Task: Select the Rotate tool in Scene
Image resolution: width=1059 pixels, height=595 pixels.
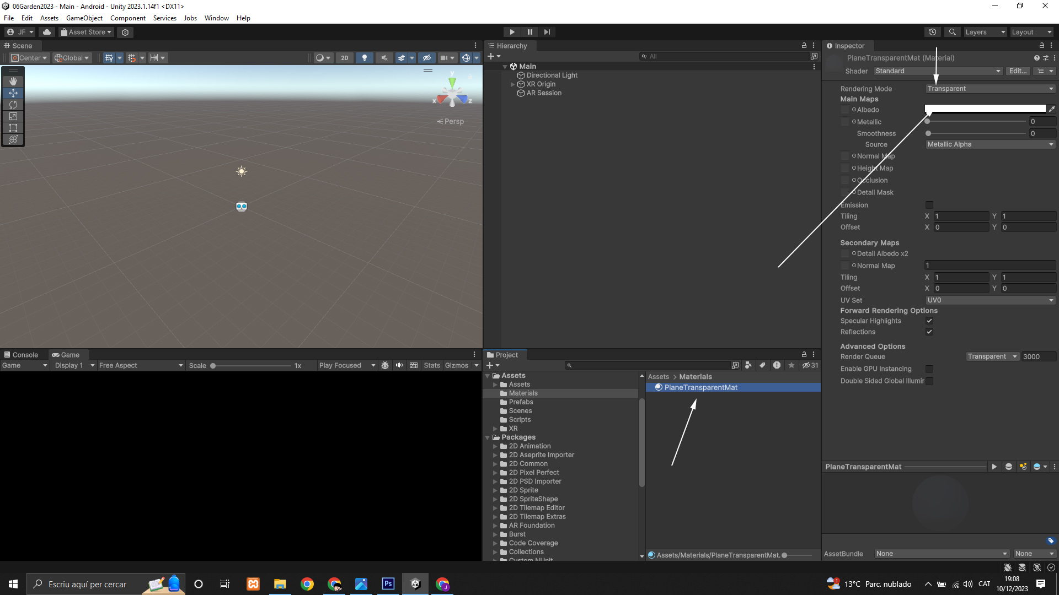Action: click(x=13, y=105)
